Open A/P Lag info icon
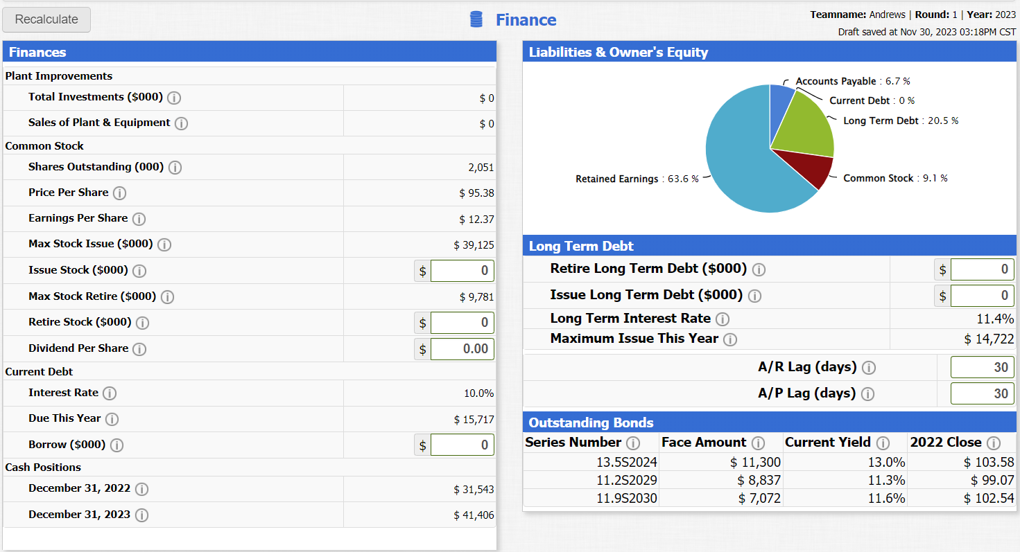The width and height of the screenshot is (1020, 552). coord(867,394)
